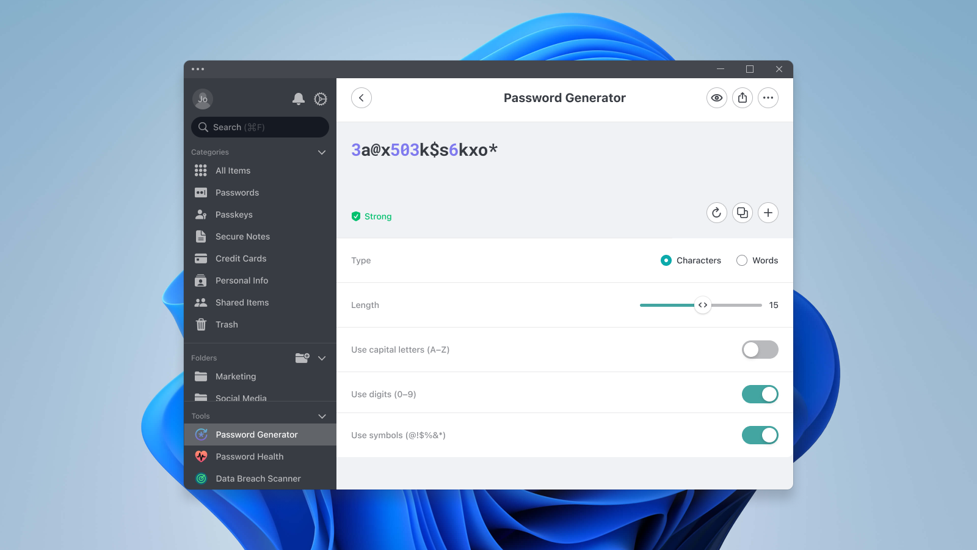Collapse the Tools section
The image size is (977, 550).
[322, 416]
